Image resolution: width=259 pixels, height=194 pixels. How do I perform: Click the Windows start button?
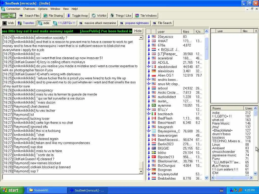pyautogui.click(x=12, y=190)
